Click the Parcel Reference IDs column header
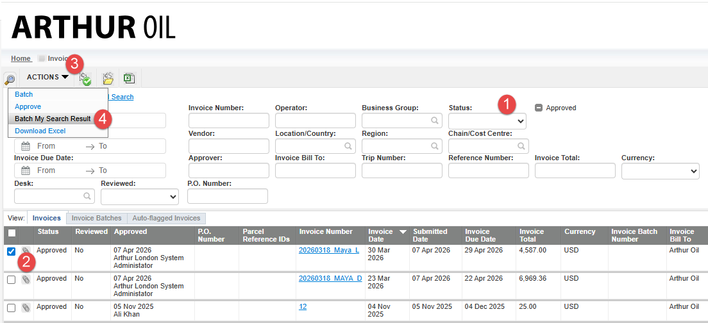This screenshot has height=323, width=708. click(266, 235)
